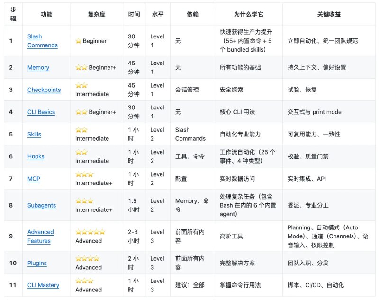Click the five stars in Advanced Features row
Screen dimensions: 379x300
pos(90,232)
